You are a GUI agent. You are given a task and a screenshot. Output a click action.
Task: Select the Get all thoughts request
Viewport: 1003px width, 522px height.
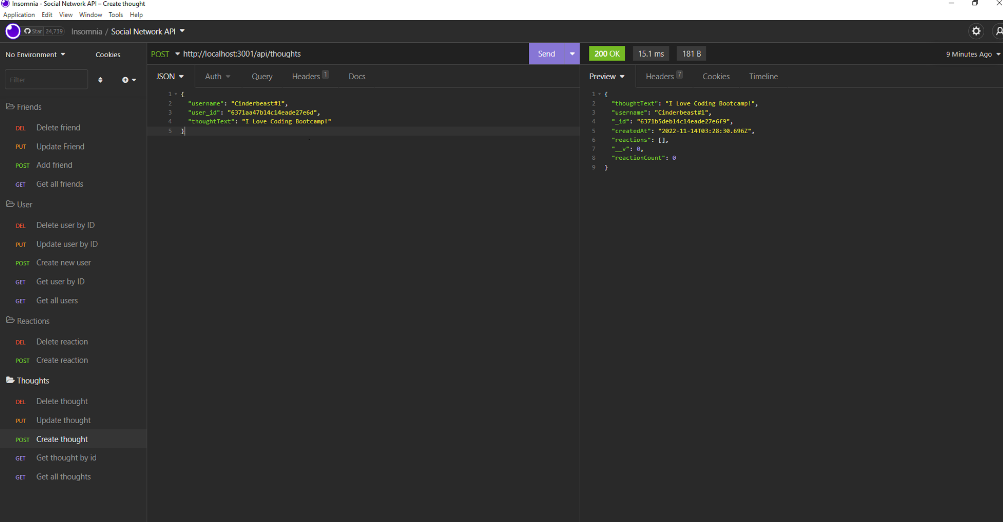tap(63, 476)
